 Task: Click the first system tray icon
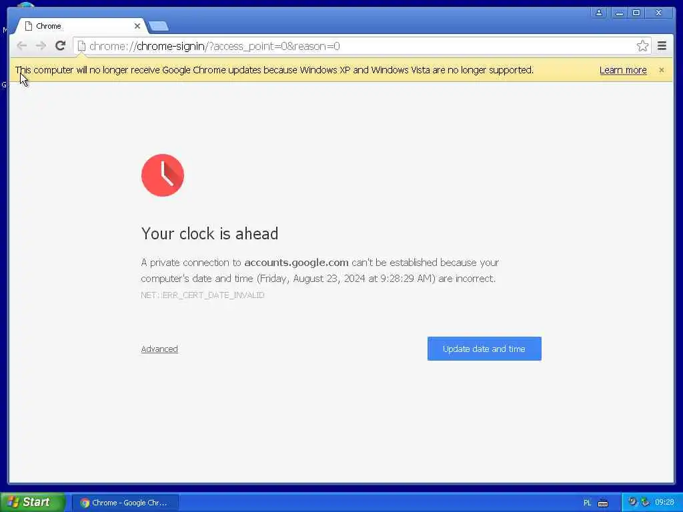(632, 502)
